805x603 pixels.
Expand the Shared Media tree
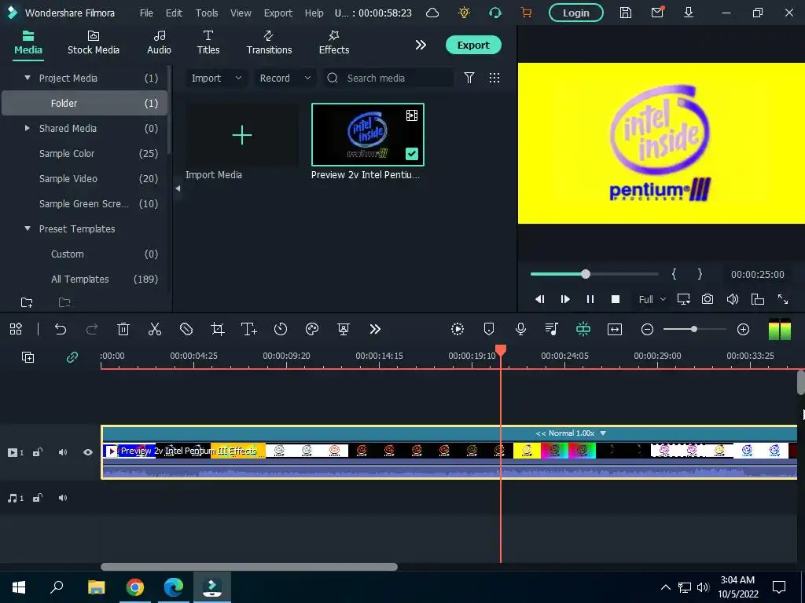click(x=28, y=128)
